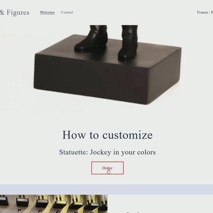Switch site language to France
The image size is (213, 213).
[203, 12]
